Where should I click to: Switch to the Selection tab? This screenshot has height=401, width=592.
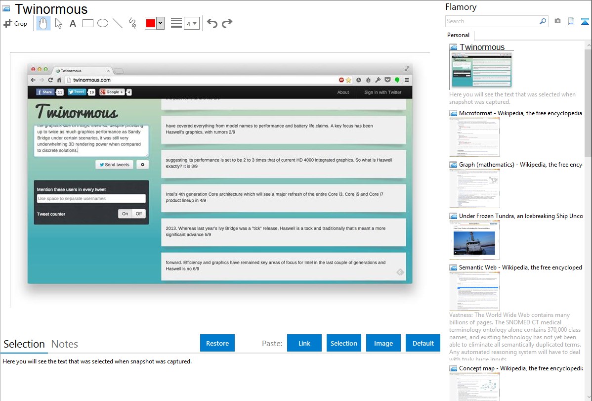(x=24, y=344)
